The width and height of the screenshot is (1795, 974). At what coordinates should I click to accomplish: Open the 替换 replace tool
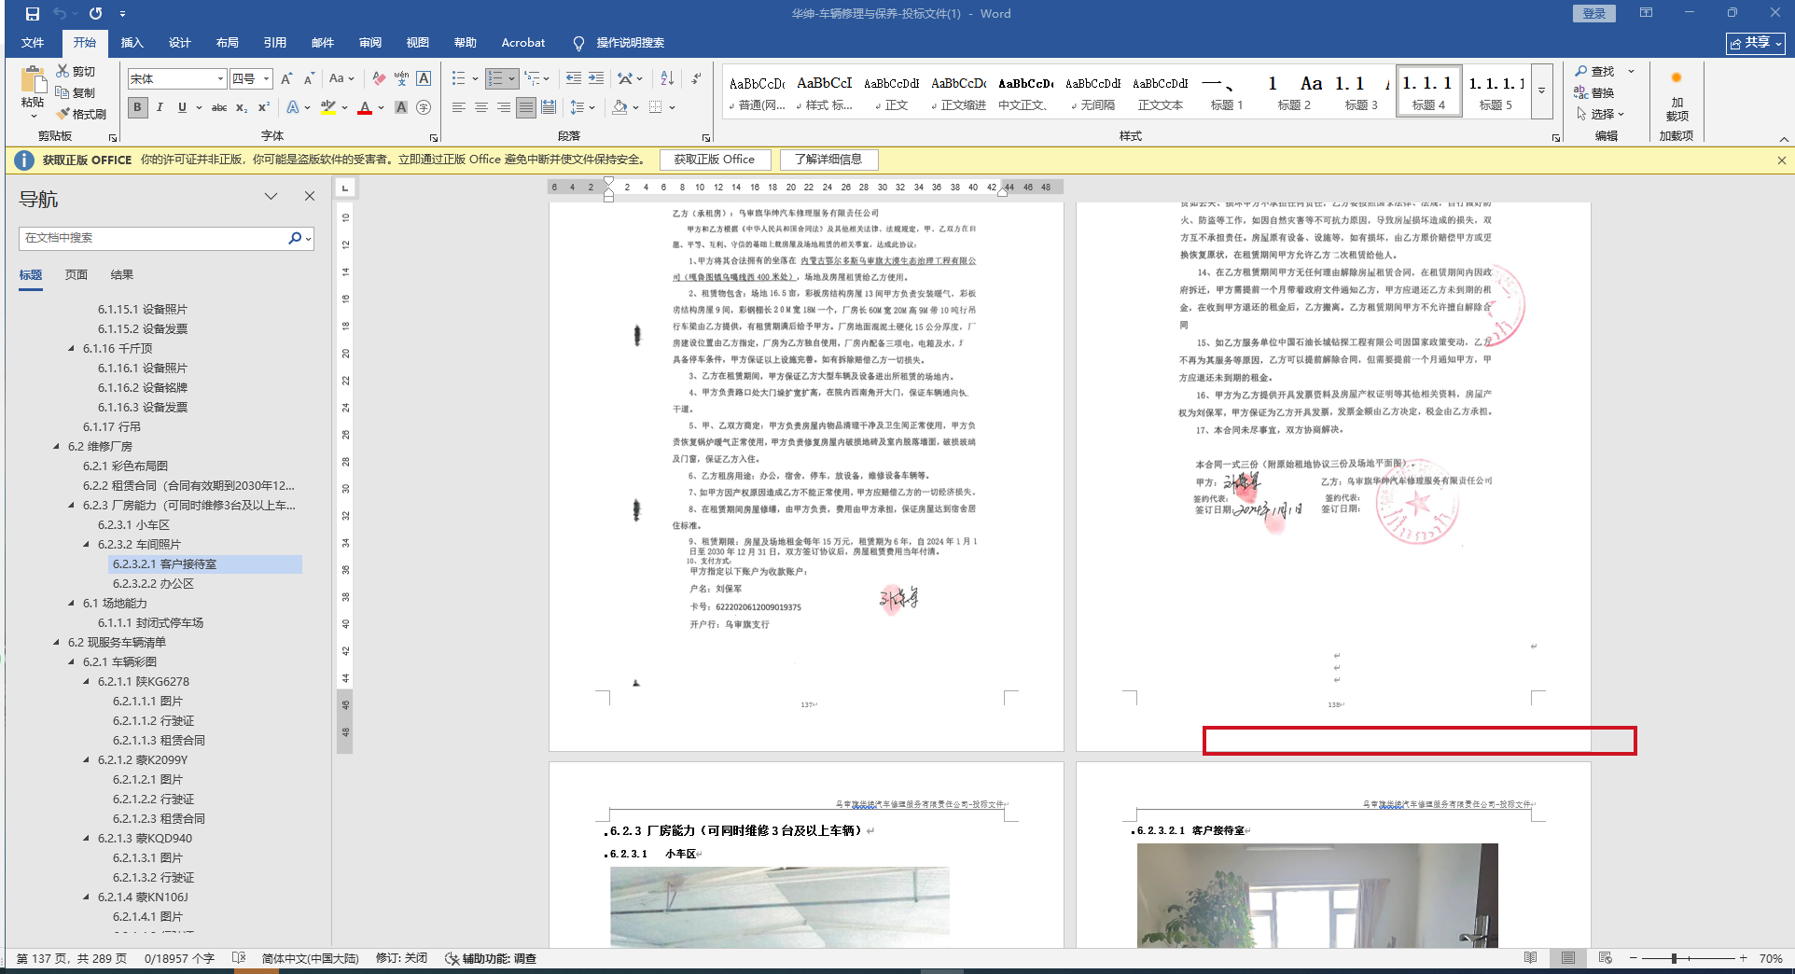coord(1594,92)
